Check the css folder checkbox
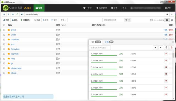This screenshot has width=176, height=101. [4, 44]
